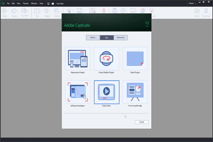
Task: Select the Video Demo thumbnail
Action: point(106,92)
